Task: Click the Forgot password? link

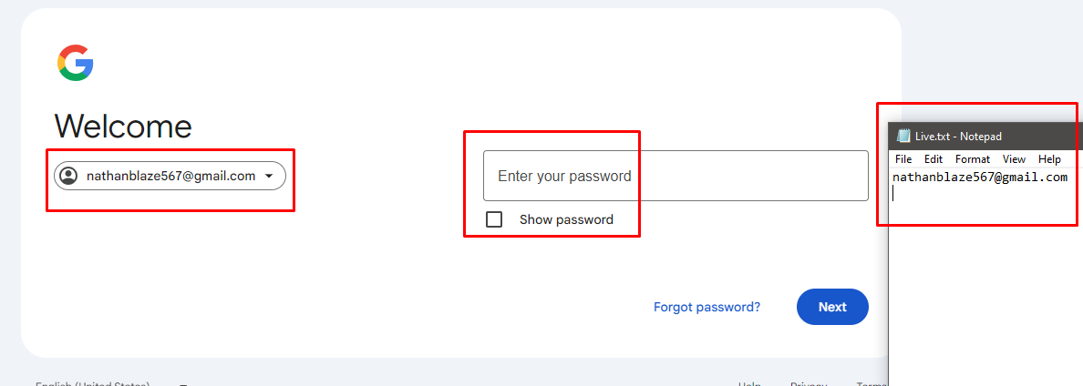Action: click(x=707, y=307)
